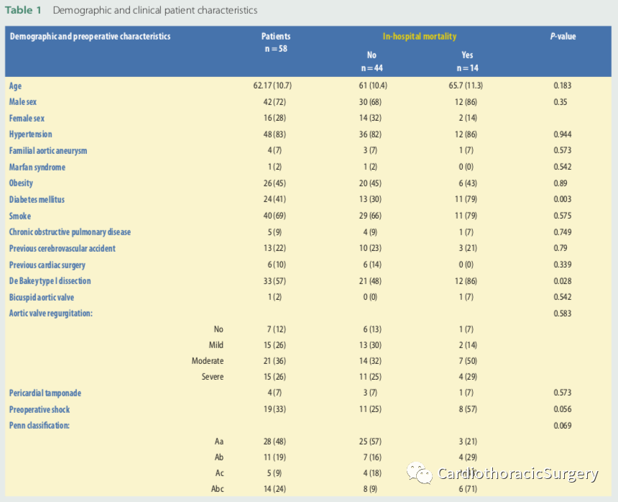Select the hypertension P-value '0.944'
The height and width of the screenshot is (502, 618).
pos(563,134)
